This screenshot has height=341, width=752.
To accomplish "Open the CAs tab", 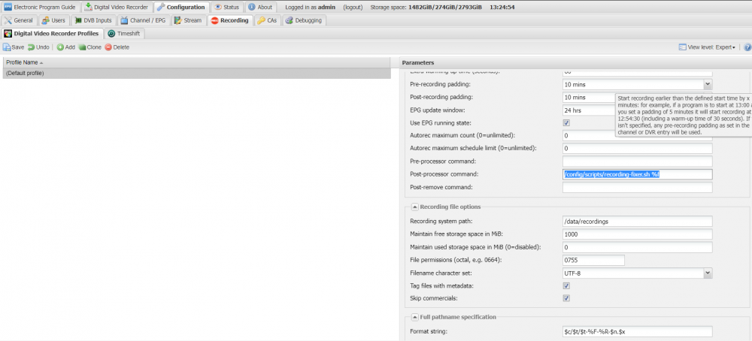I will click(x=267, y=20).
